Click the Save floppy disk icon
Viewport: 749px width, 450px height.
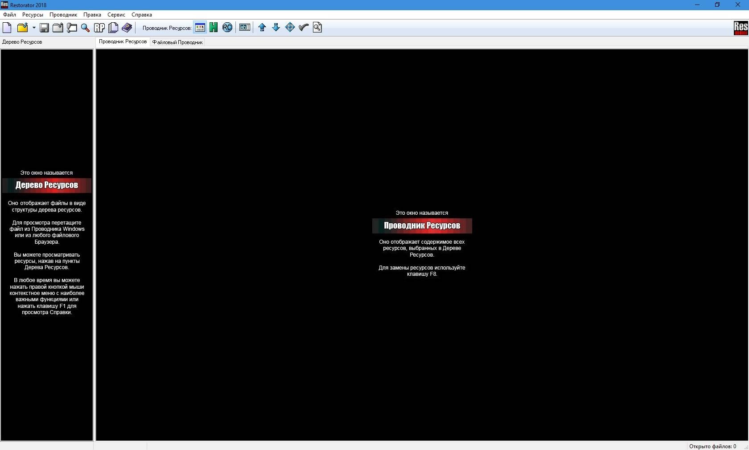44,28
